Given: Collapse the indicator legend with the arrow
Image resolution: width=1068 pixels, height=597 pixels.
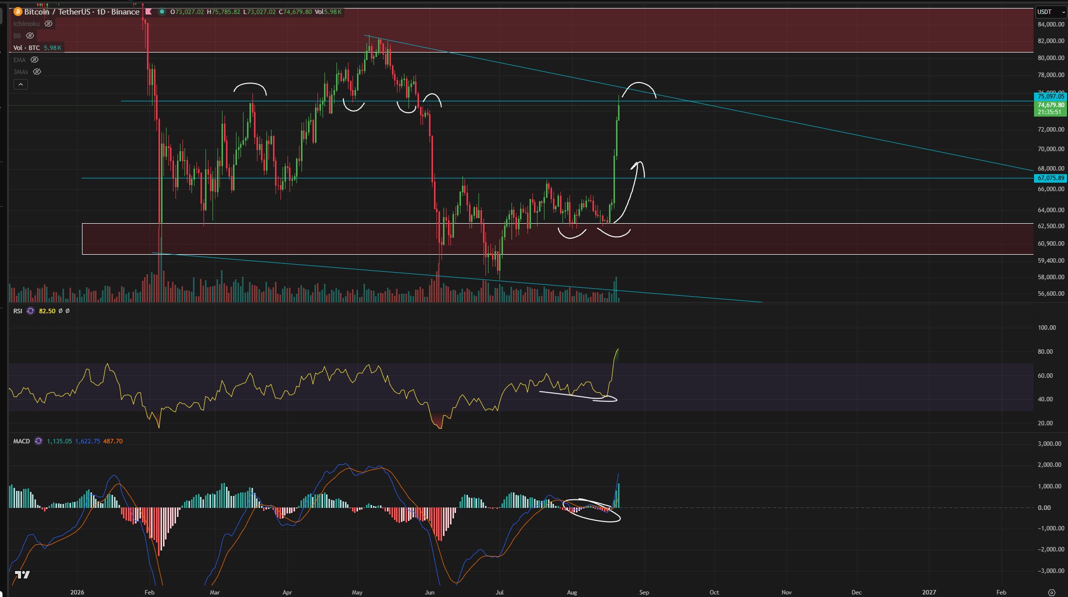Looking at the screenshot, I should click(20, 85).
